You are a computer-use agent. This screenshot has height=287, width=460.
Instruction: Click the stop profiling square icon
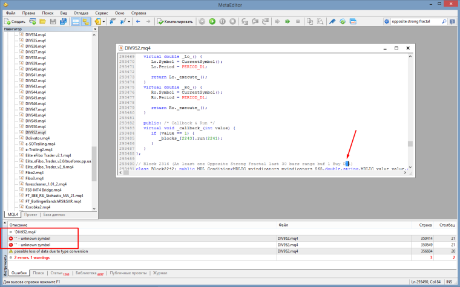click(x=298, y=21)
